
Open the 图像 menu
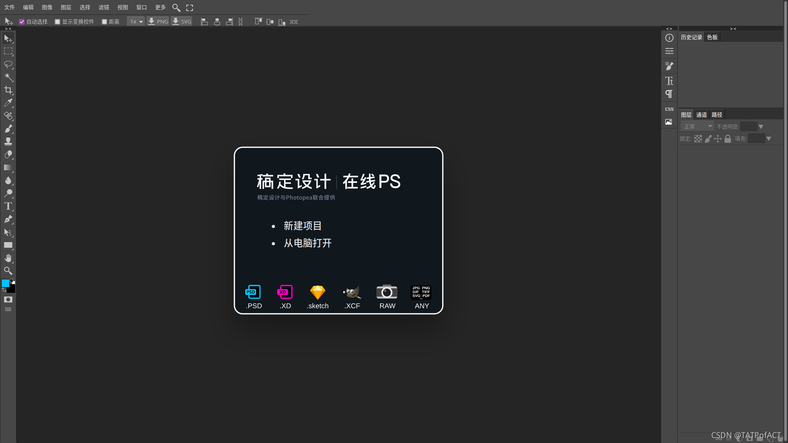(47, 7)
